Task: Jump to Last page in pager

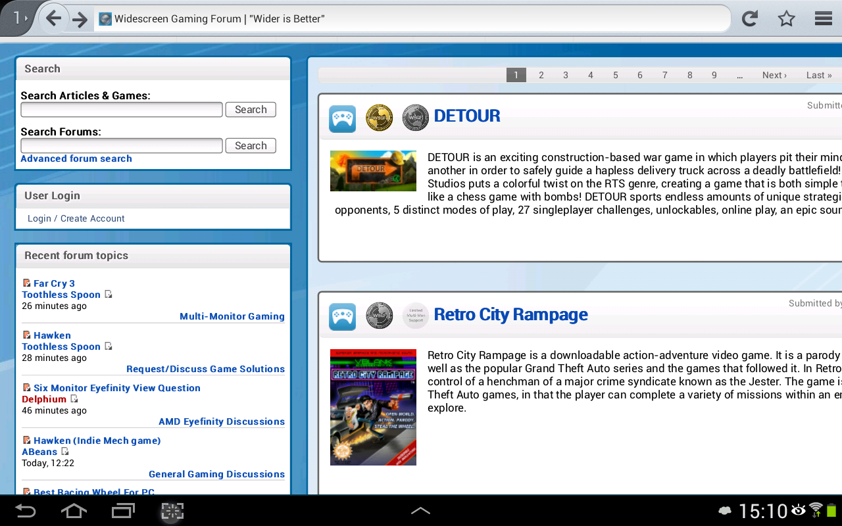Action: [x=819, y=75]
